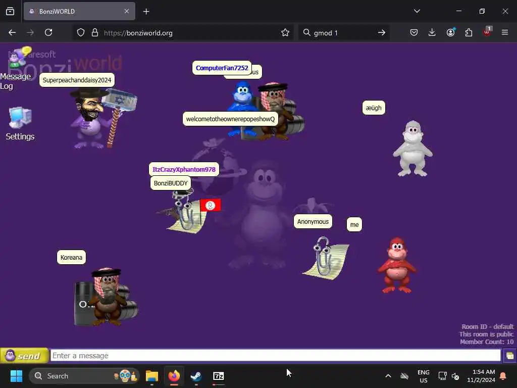Screen dimensions: 517x388
Task: Click the cloud-slashed tray icon
Action: click(404, 376)
